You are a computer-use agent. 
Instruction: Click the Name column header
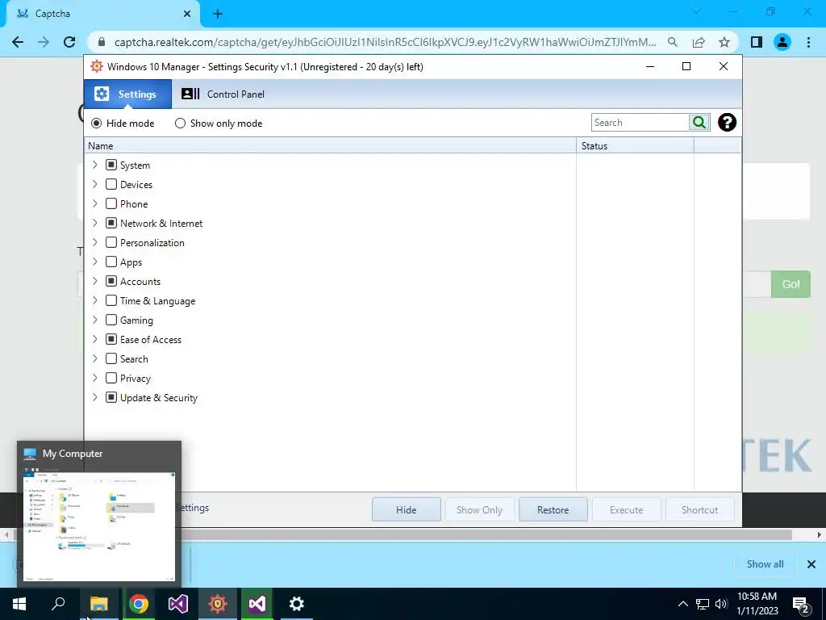(330, 145)
